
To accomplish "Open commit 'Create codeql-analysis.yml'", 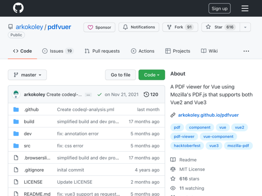I will pos(86,109).
